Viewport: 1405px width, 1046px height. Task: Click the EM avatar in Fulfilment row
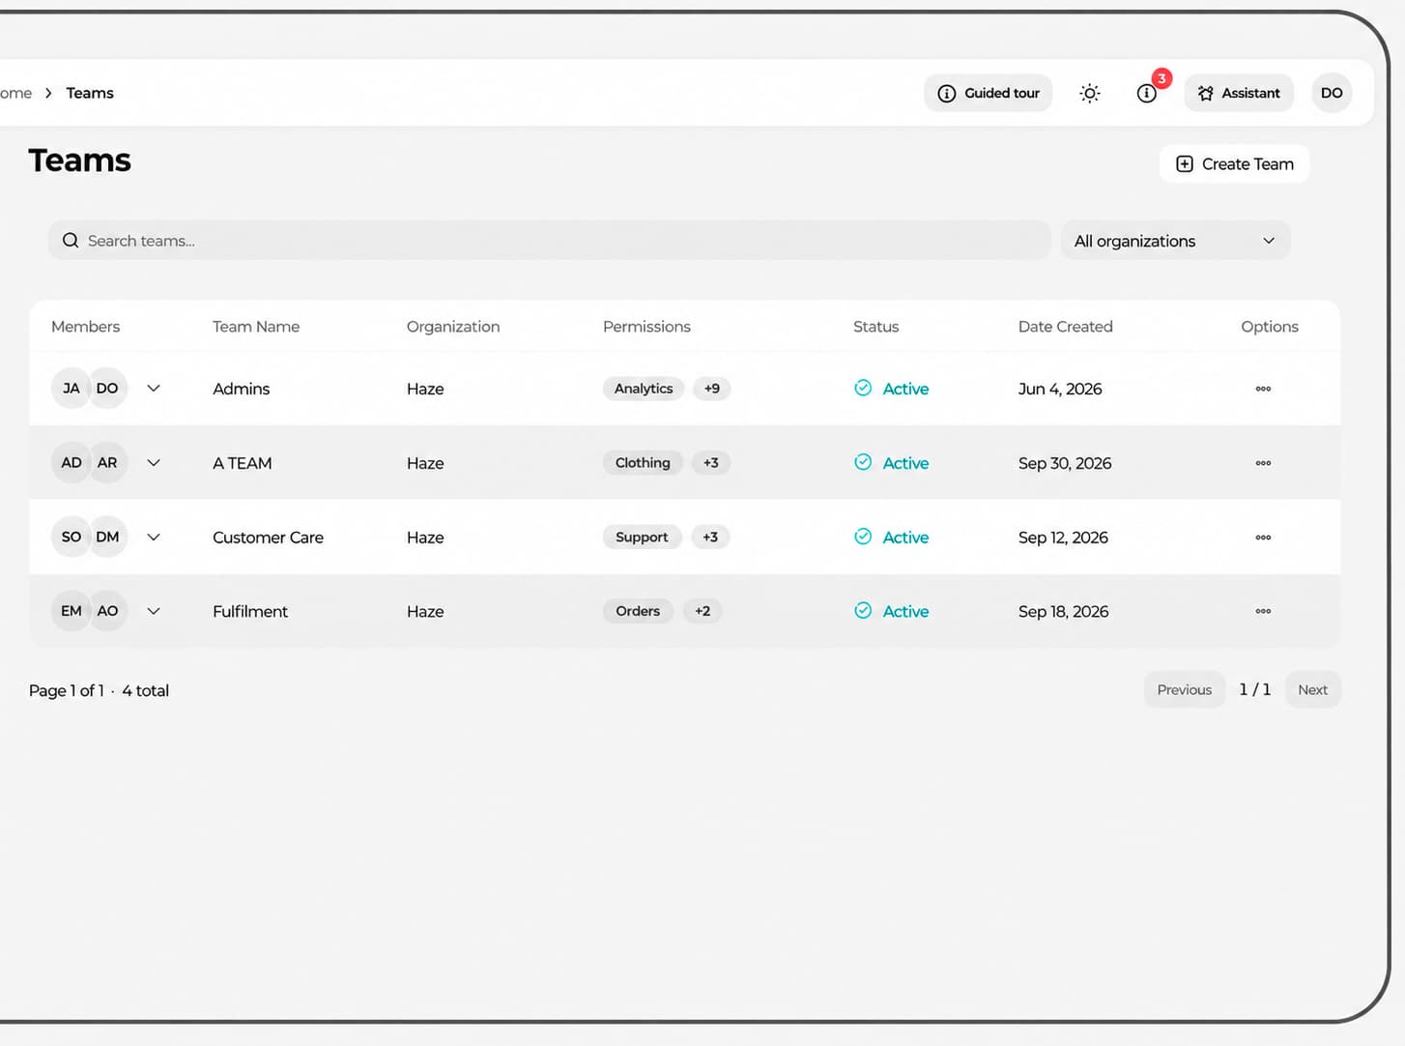[x=71, y=611]
